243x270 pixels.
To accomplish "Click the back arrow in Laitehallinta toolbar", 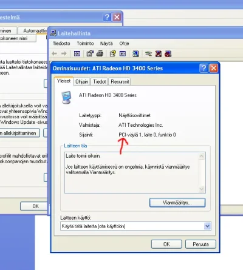I will [54, 53].
